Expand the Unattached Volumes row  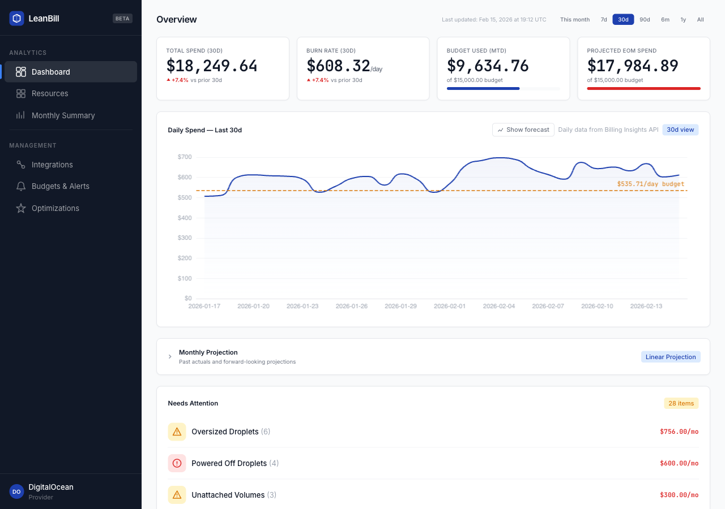tap(433, 495)
